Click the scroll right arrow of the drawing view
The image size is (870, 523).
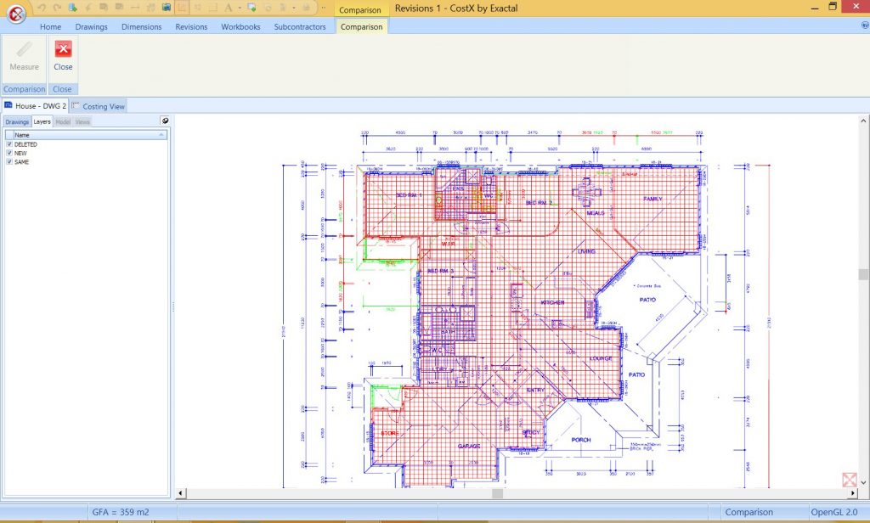853,493
